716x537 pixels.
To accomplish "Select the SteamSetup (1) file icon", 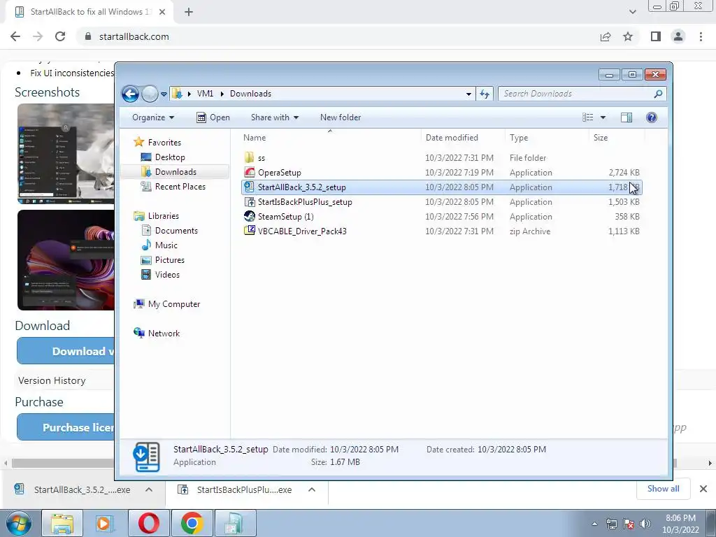I will 250,216.
